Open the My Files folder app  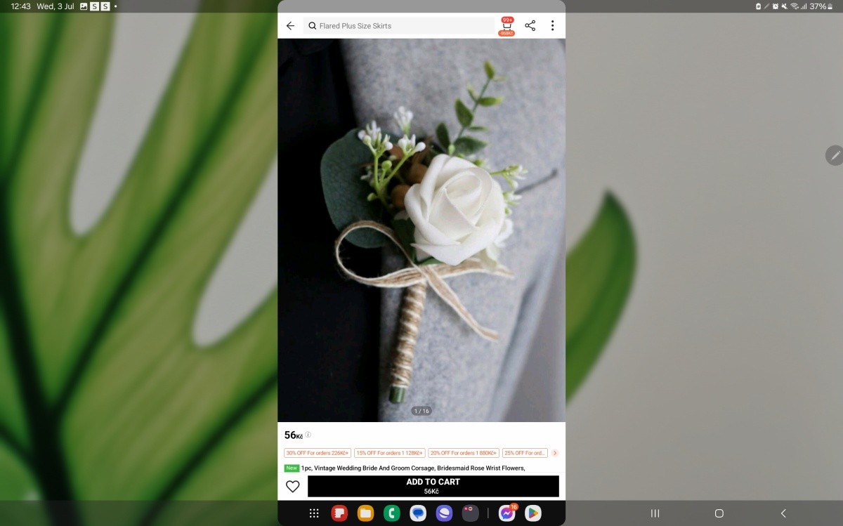(365, 513)
